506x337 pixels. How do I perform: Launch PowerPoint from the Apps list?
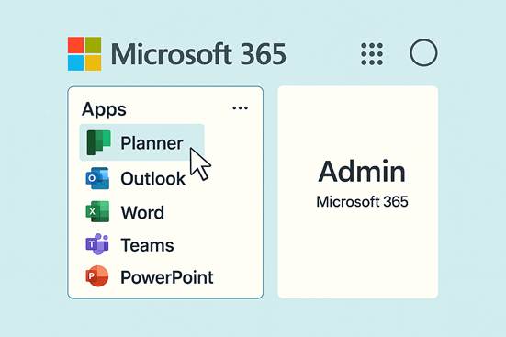(167, 277)
